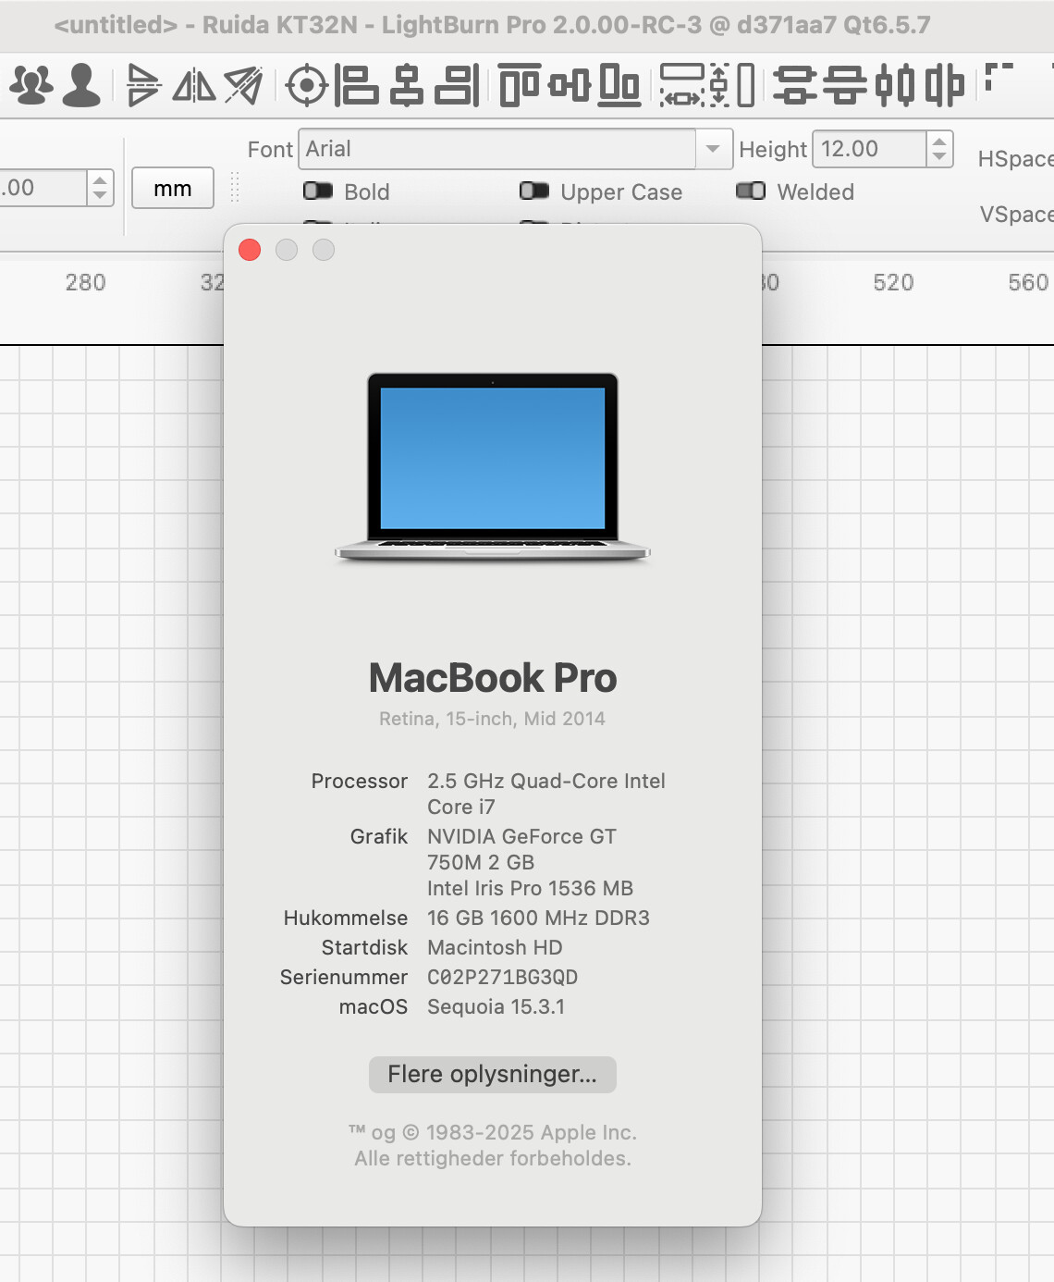Click the MacBook Pro laptop image
Screen dimensions: 1054x1282
(493, 467)
